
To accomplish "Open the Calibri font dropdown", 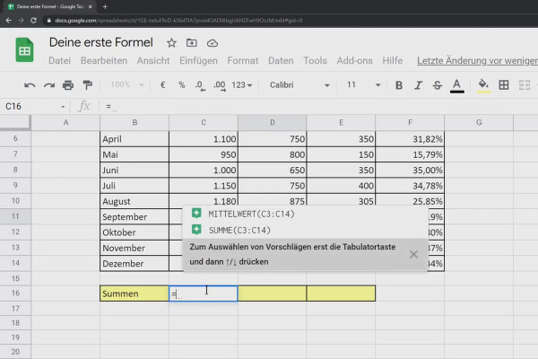I will (299, 85).
